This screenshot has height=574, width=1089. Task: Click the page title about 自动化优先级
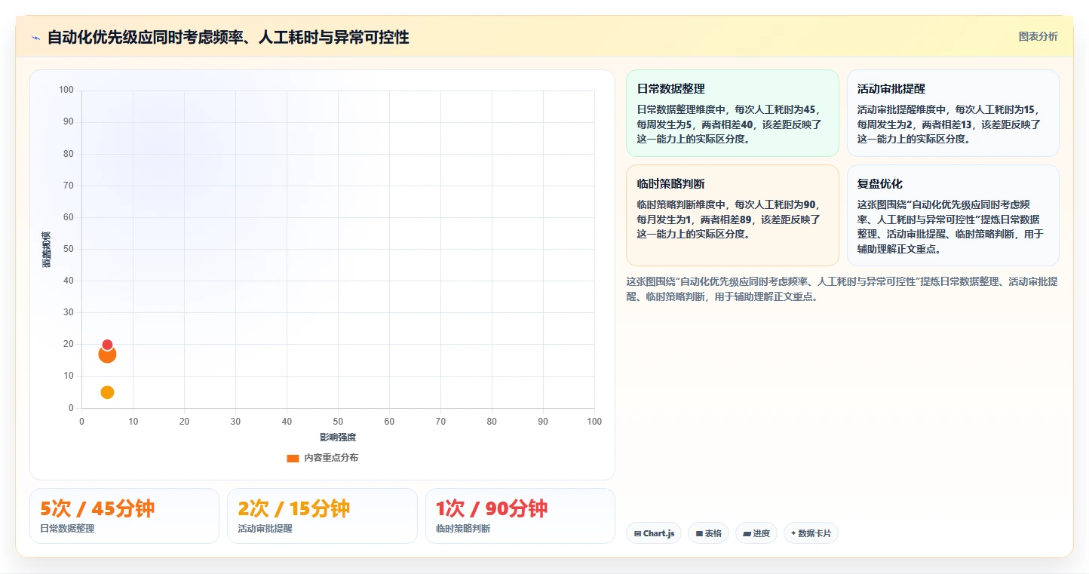(x=228, y=37)
